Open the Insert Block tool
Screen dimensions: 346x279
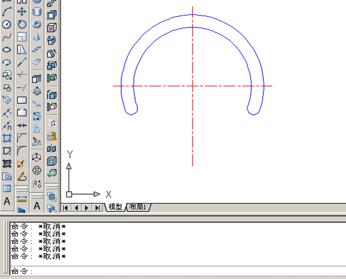(7, 75)
